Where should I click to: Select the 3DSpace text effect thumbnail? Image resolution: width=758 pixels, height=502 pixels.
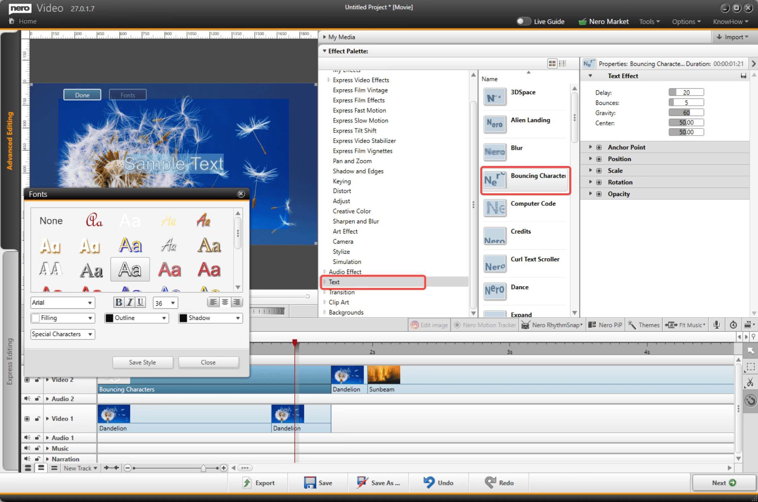[x=494, y=97]
